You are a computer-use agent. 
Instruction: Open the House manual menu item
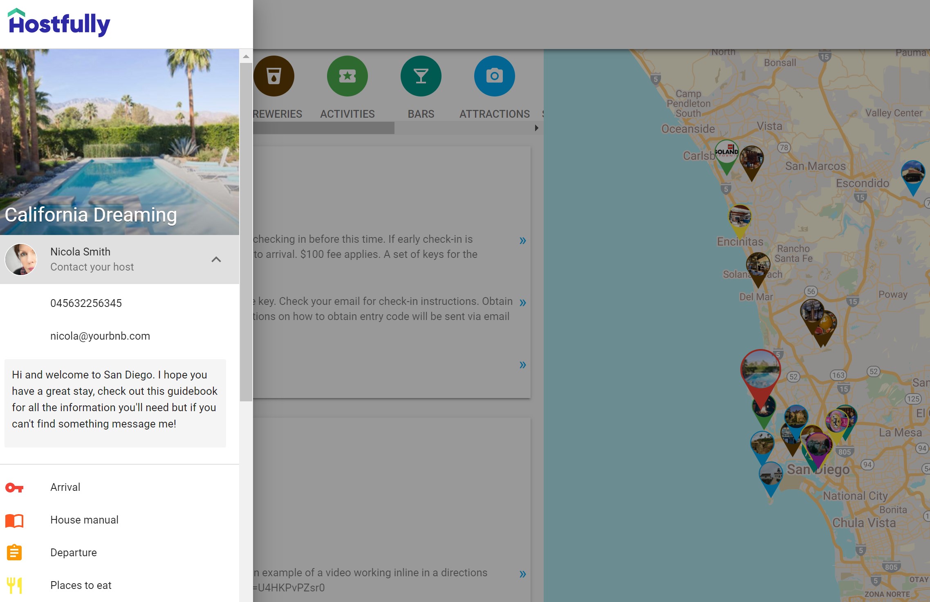pyautogui.click(x=84, y=520)
